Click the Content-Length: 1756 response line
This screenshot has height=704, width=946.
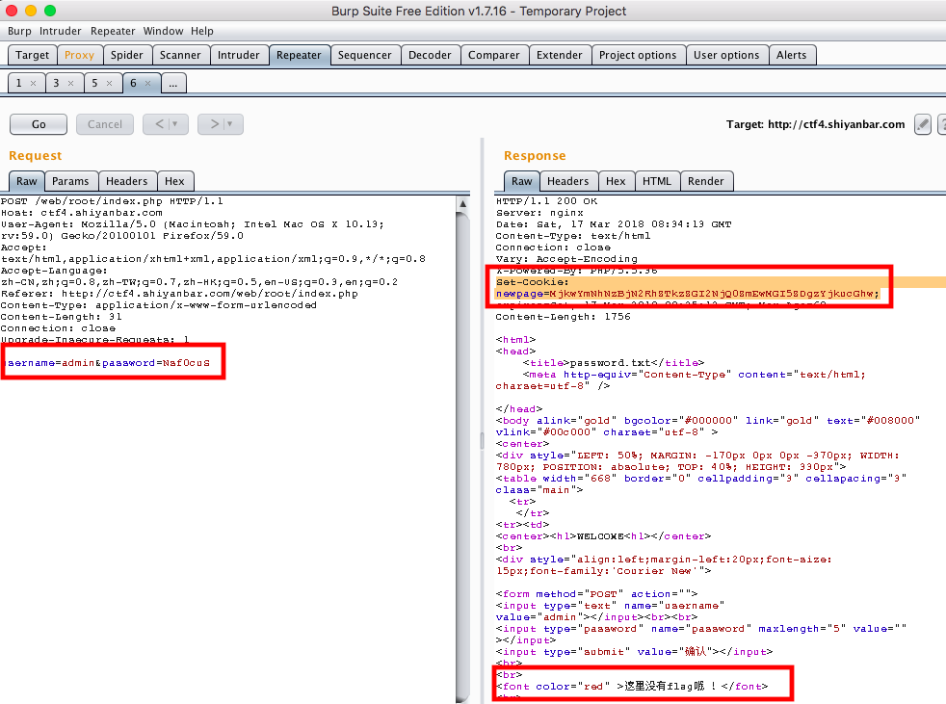tap(563, 316)
